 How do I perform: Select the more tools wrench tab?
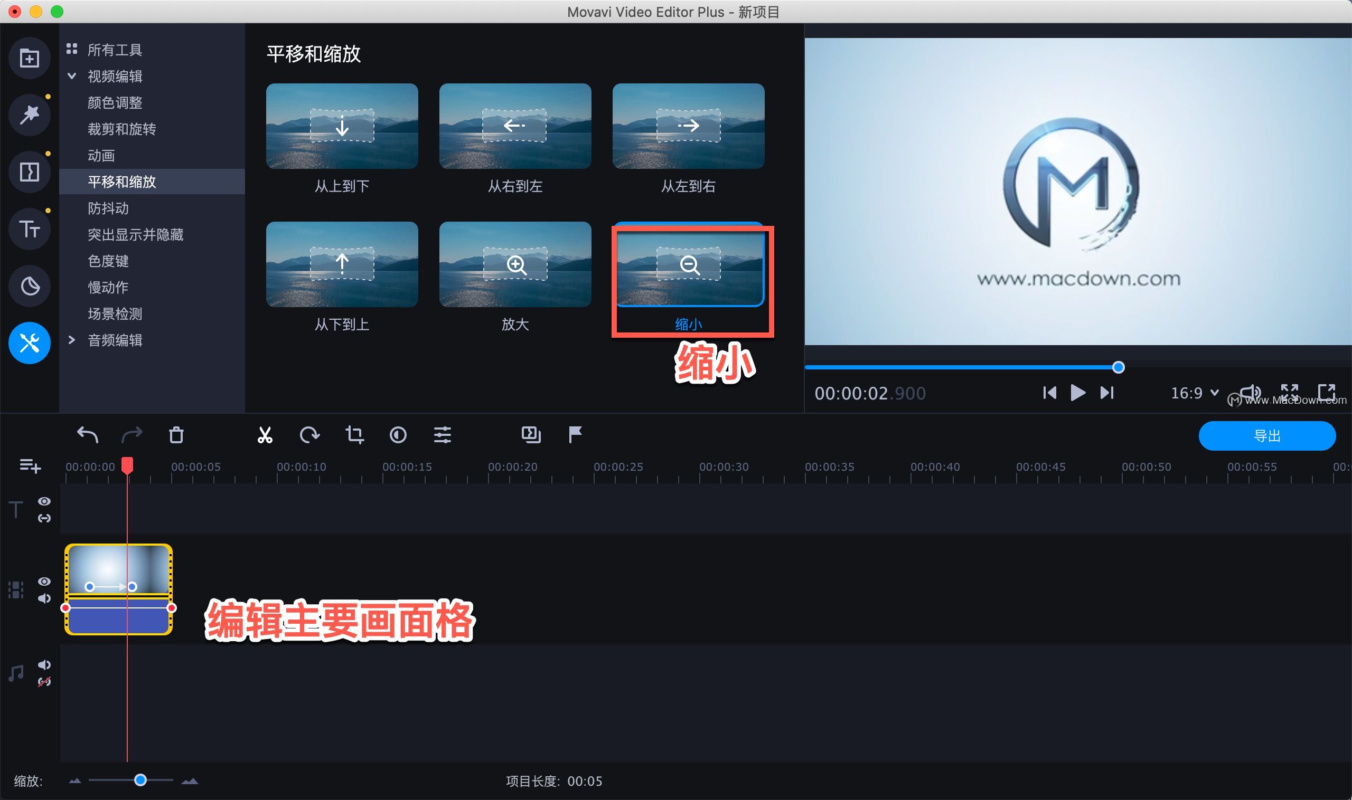[30, 343]
